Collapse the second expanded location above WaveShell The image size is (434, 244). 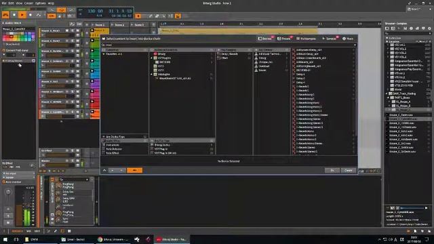[152, 75]
